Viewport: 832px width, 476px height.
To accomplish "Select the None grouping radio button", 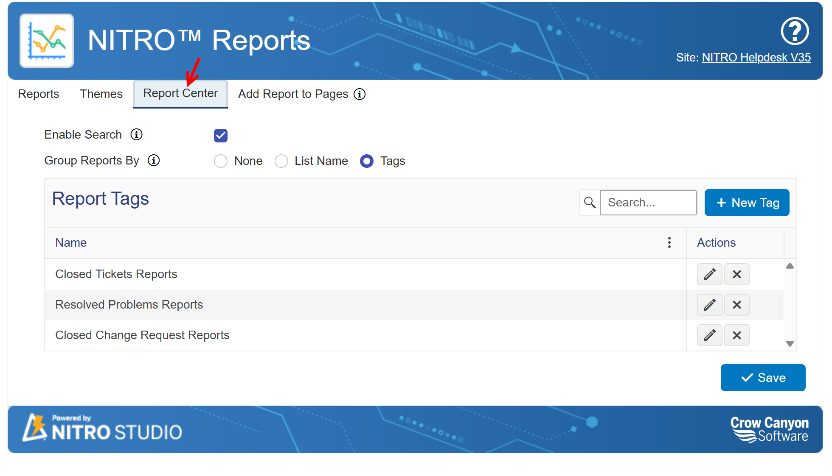I will (221, 161).
